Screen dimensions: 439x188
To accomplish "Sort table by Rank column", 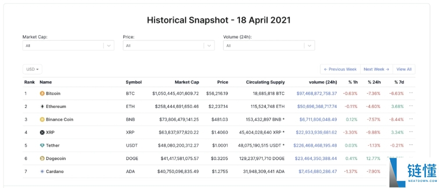I will click(29, 82).
